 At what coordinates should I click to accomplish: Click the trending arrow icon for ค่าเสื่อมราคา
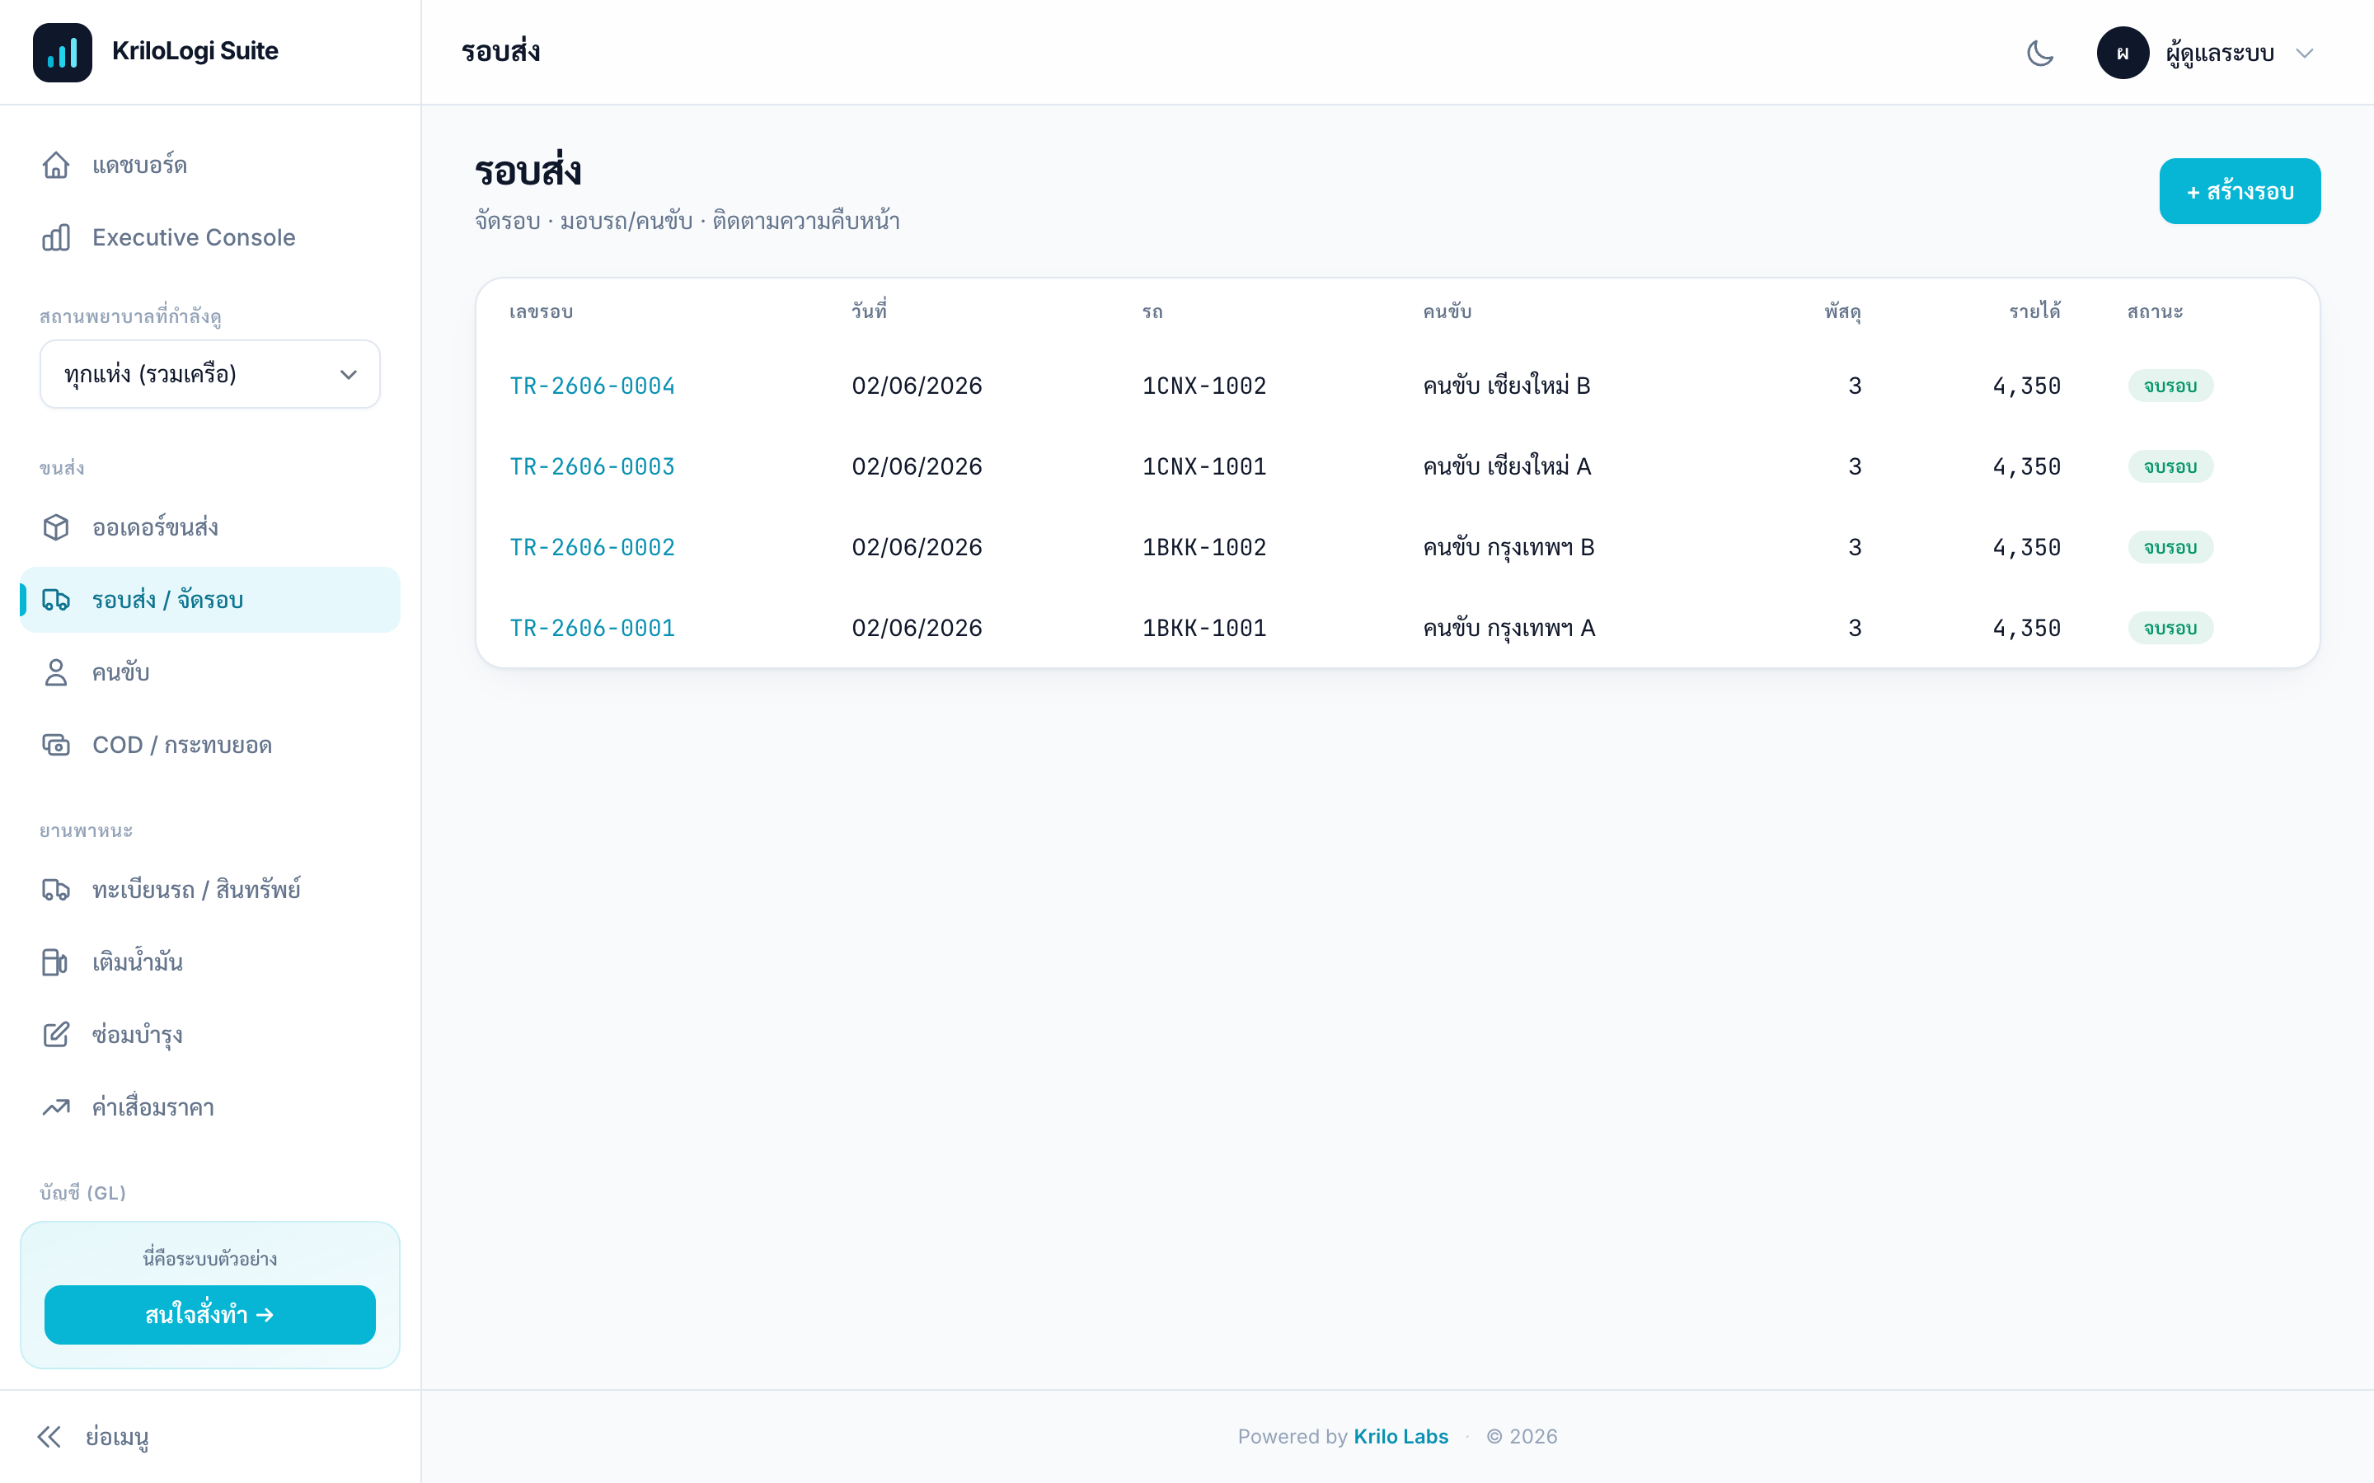56,1107
